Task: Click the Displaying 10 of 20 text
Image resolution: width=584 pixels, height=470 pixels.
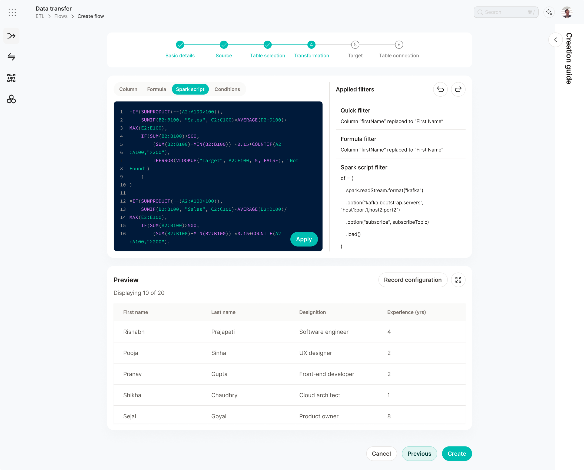Action: click(x=139, y=293)
